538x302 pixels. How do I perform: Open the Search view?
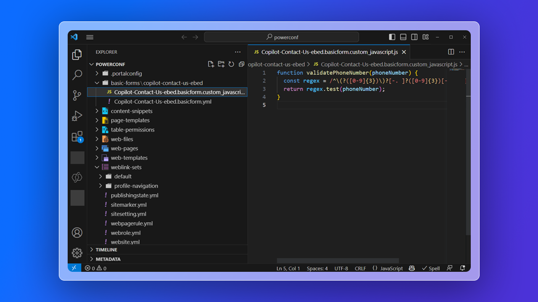coord(77,75)
